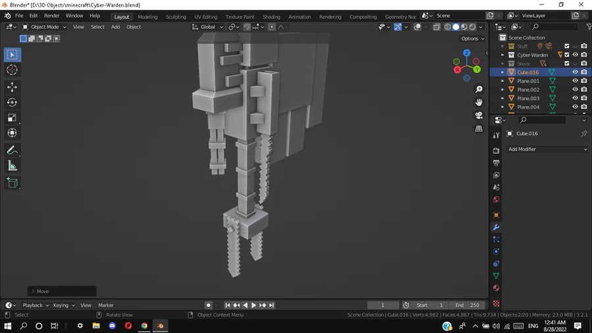Open the Render menu
Viewport: 592px width, 333px height.
click(52, 16)
